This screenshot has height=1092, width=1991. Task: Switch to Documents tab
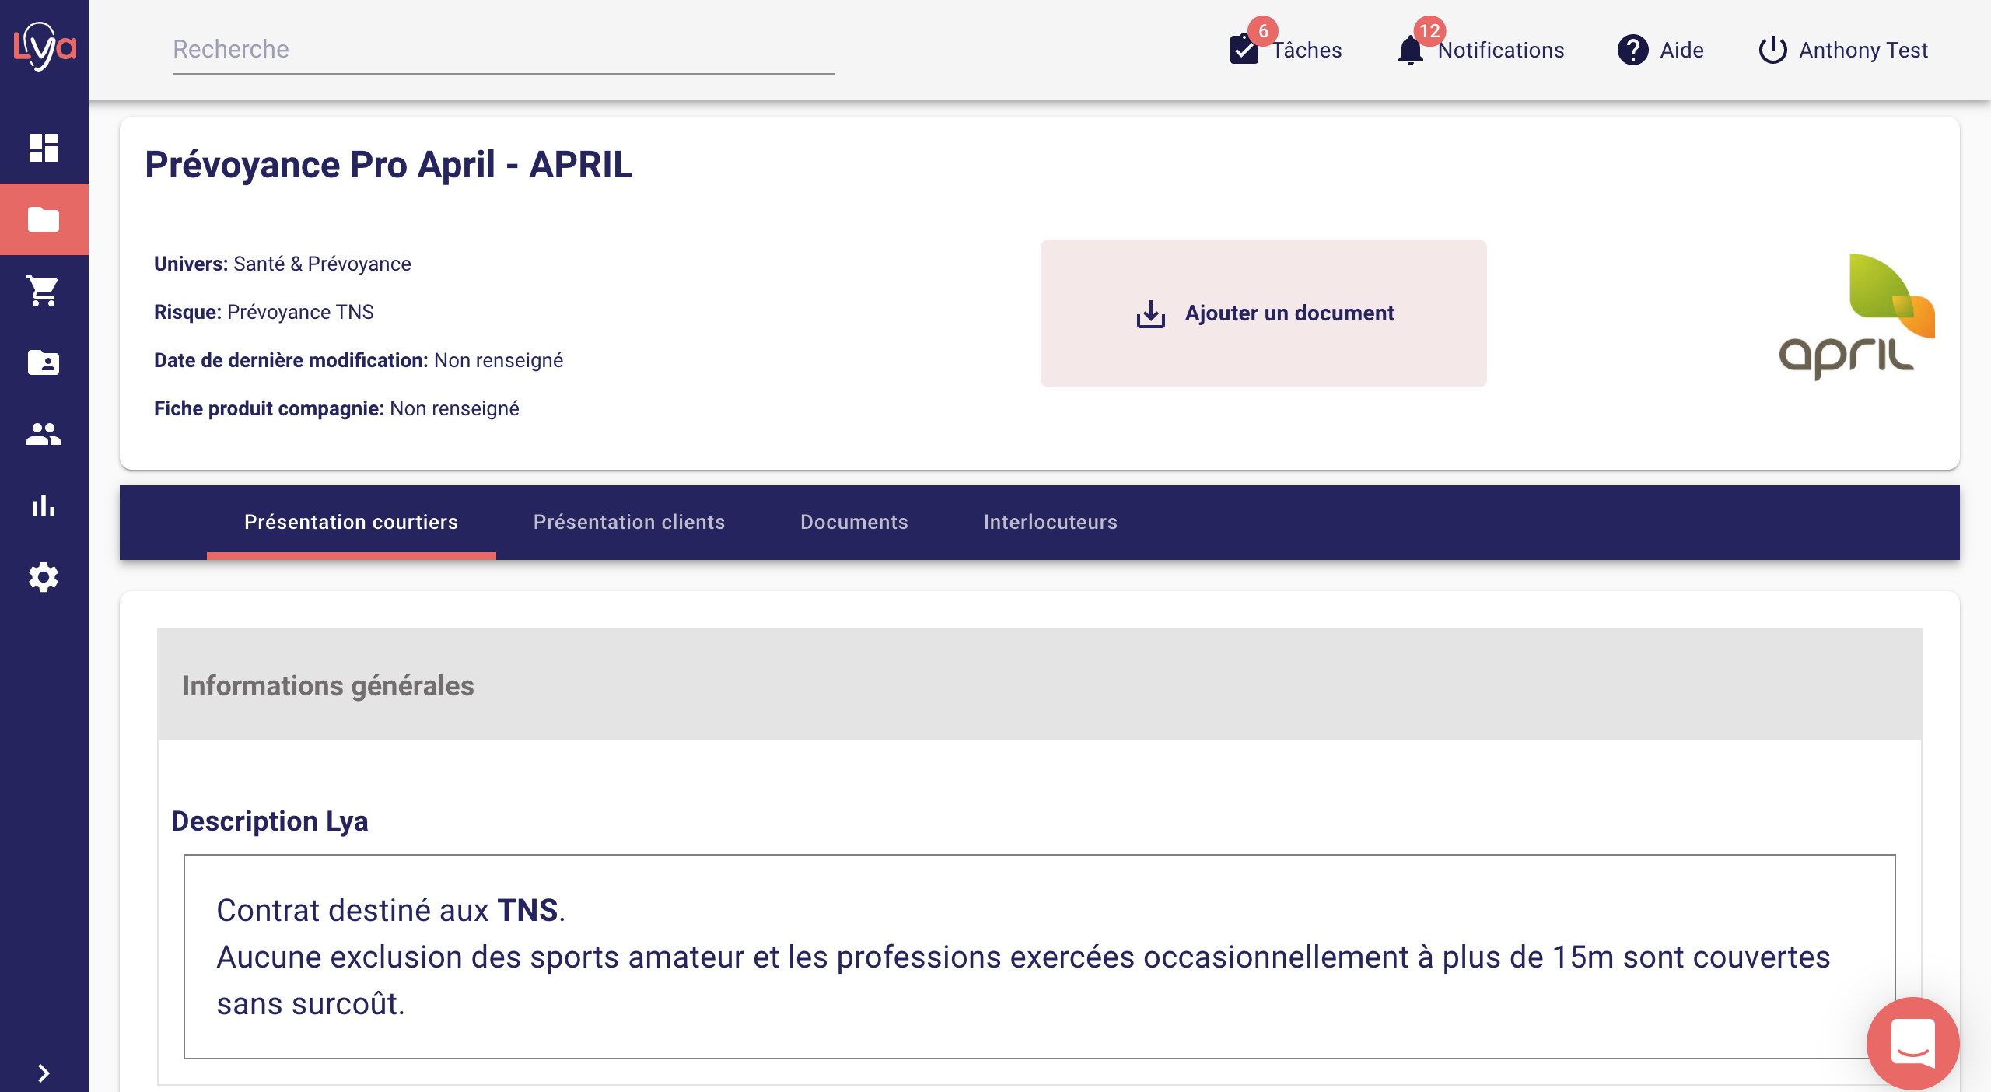coord(854,522)
